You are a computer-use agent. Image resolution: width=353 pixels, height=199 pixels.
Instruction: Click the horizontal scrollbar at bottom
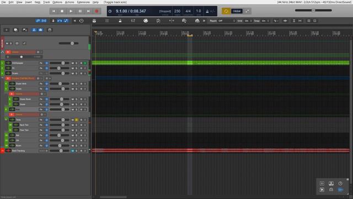click(113, 197)
